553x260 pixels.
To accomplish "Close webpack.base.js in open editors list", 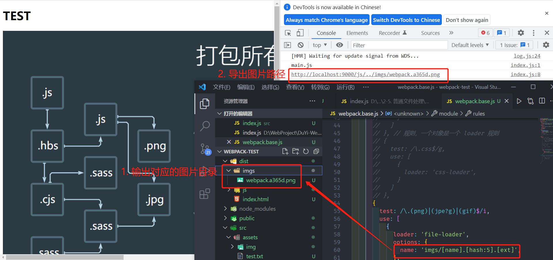I will point(229,142).
